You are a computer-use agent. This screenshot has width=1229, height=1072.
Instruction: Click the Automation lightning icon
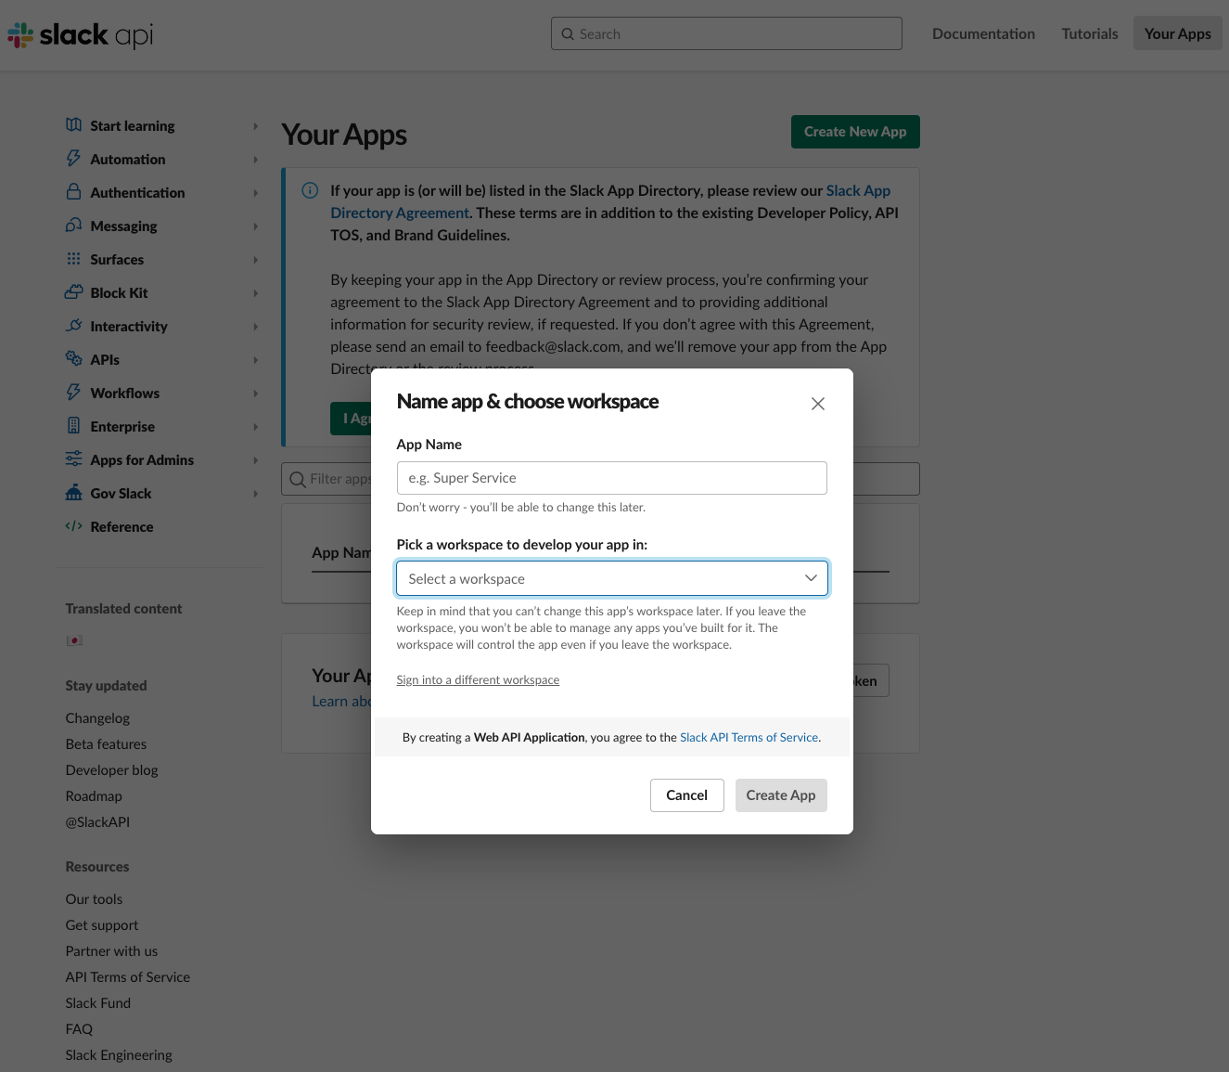[74, 159]
